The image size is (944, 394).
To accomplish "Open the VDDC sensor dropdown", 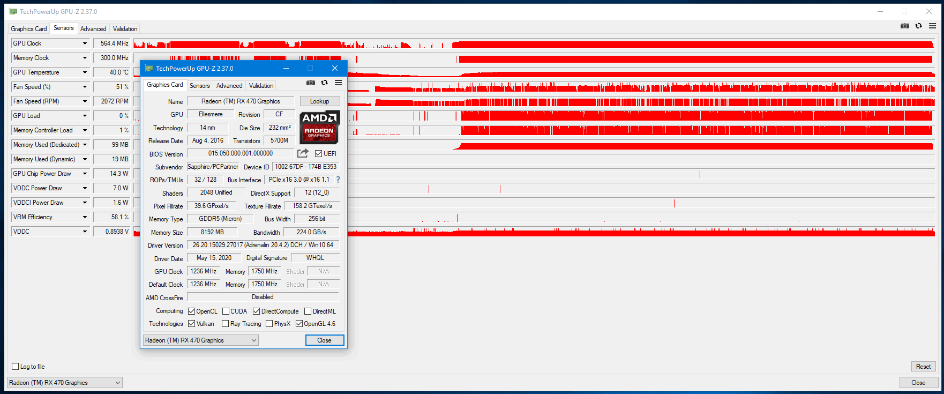I will pos(85,232).
